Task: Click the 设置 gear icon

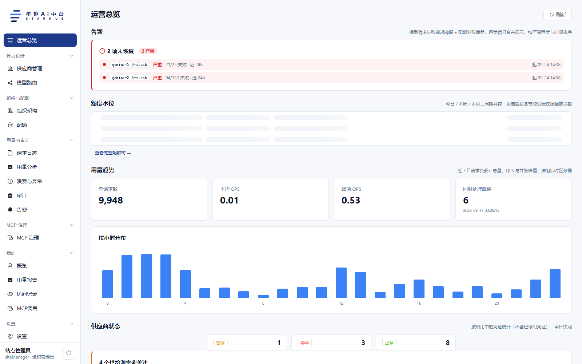Action: tap(10, 336)
